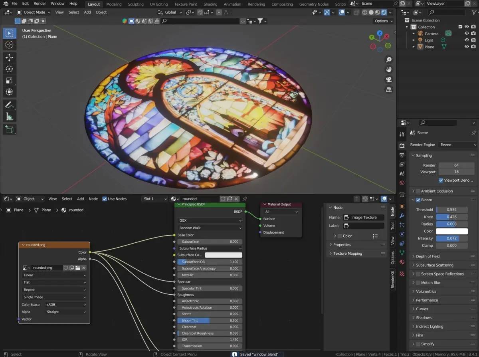Click the Bloom Color white swatch

(x=452, y=231)
